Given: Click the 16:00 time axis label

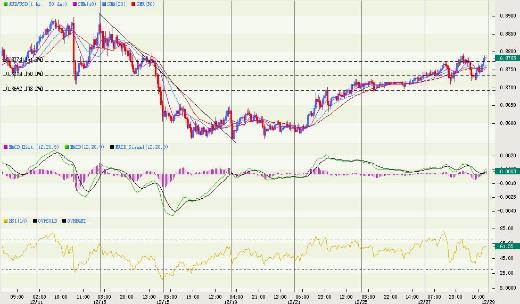Looking at the screenshot, I should point(478,297).
